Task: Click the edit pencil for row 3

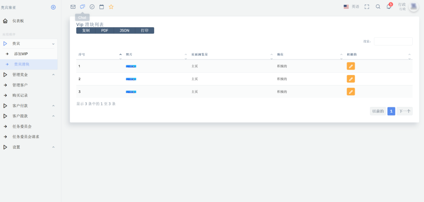Action: click(351, 92)
